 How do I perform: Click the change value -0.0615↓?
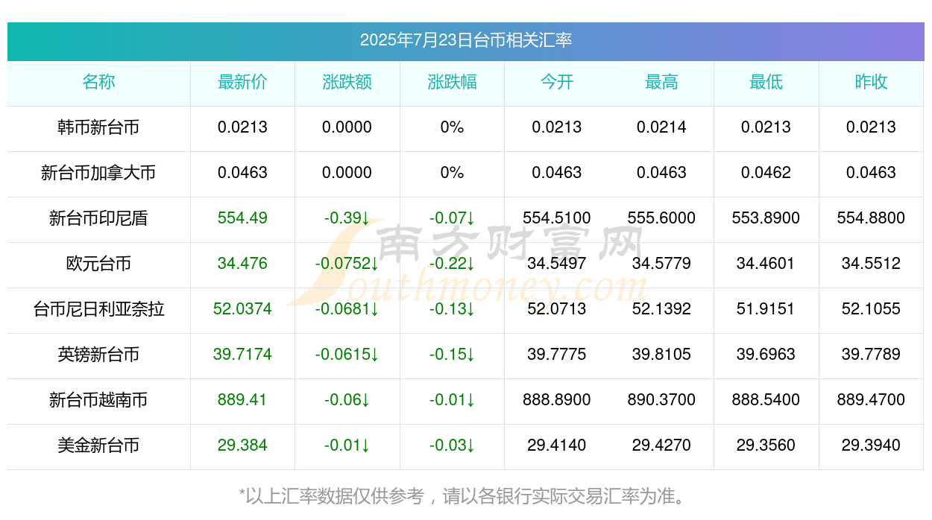click(x=347, y=355)
